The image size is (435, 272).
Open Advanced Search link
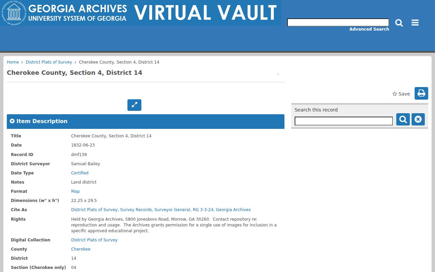[369, 29]
